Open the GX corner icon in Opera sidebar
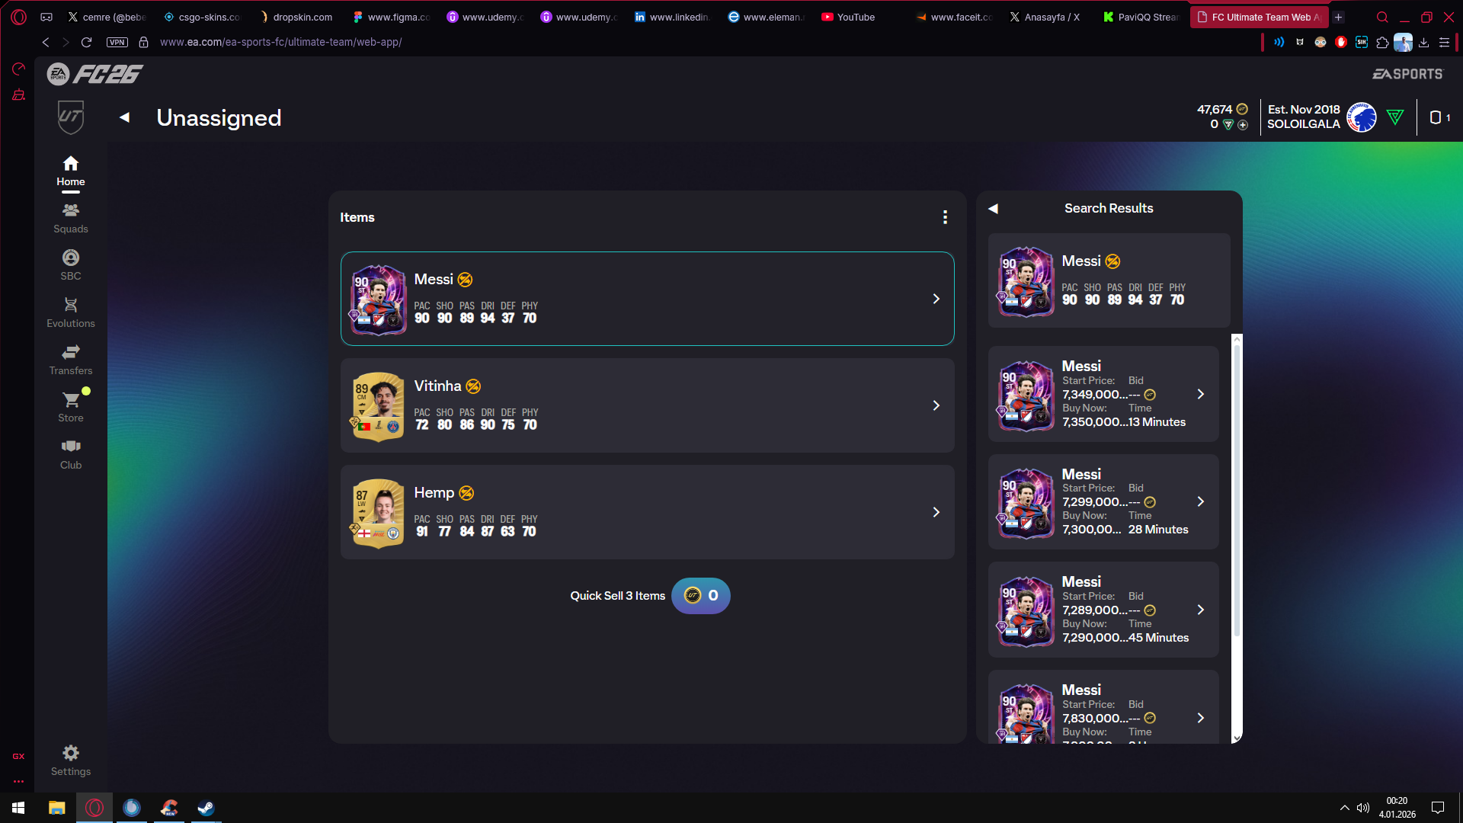 pyautogui.click(x=18, y=756)
